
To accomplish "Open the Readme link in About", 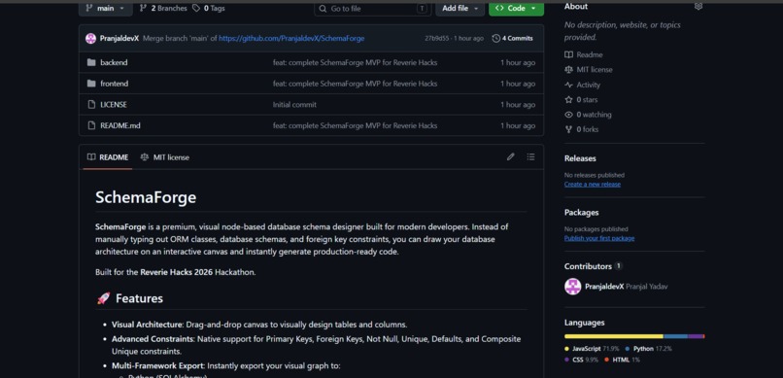I will click(584, 55).
